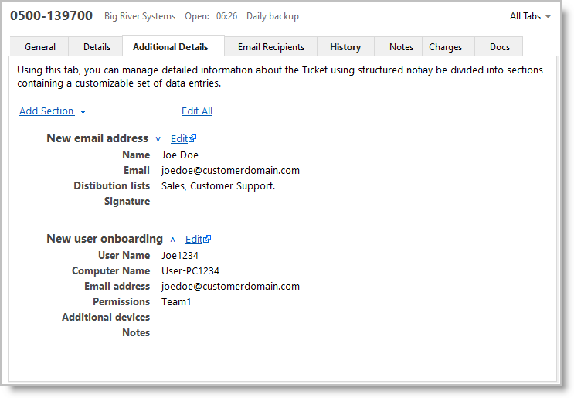Viewport: 574px width, 398px height.
Task: Open the All Tabs dropdown
Action: coord(530,16)
